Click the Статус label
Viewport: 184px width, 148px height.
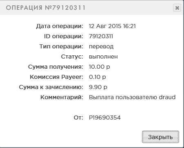pyautogui.click(x=72, y=57)
